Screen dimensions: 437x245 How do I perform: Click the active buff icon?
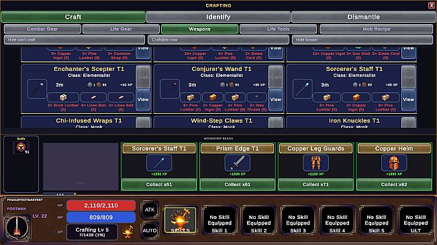(x=21, y=147)
